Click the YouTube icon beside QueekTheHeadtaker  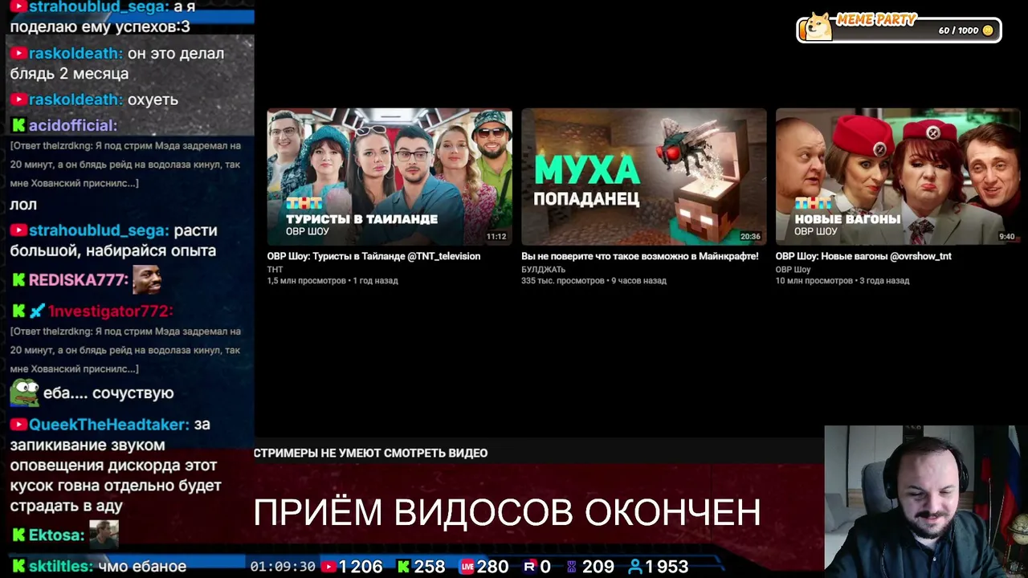click(x=18, y=425)
